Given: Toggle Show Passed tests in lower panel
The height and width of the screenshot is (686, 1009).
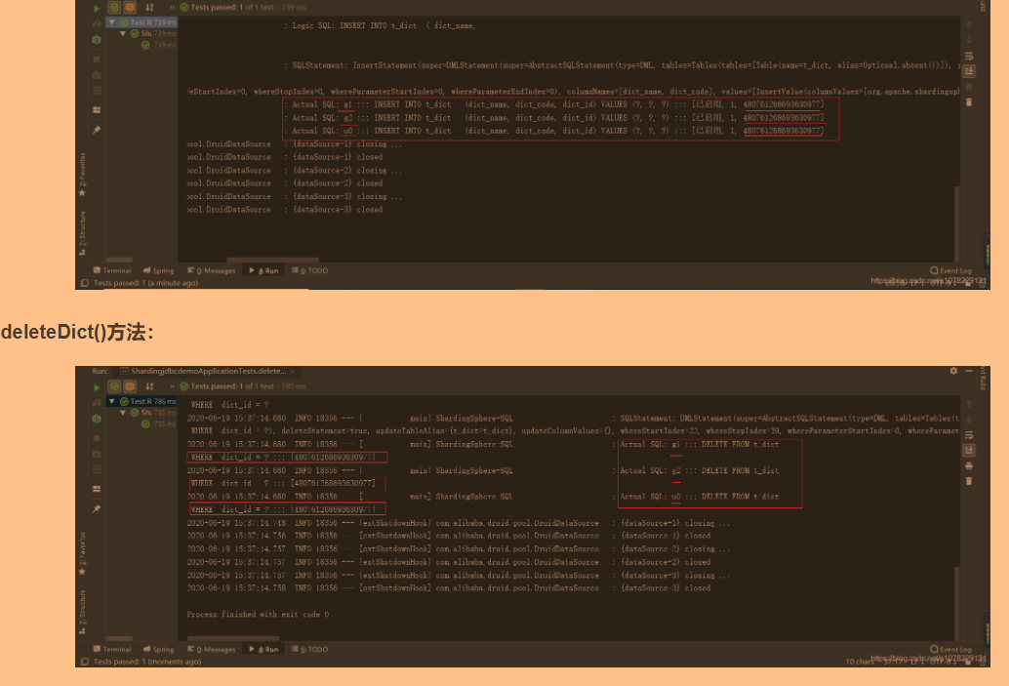Looking at the screenshot, I should pyautogui.click(x=114, y=386).
